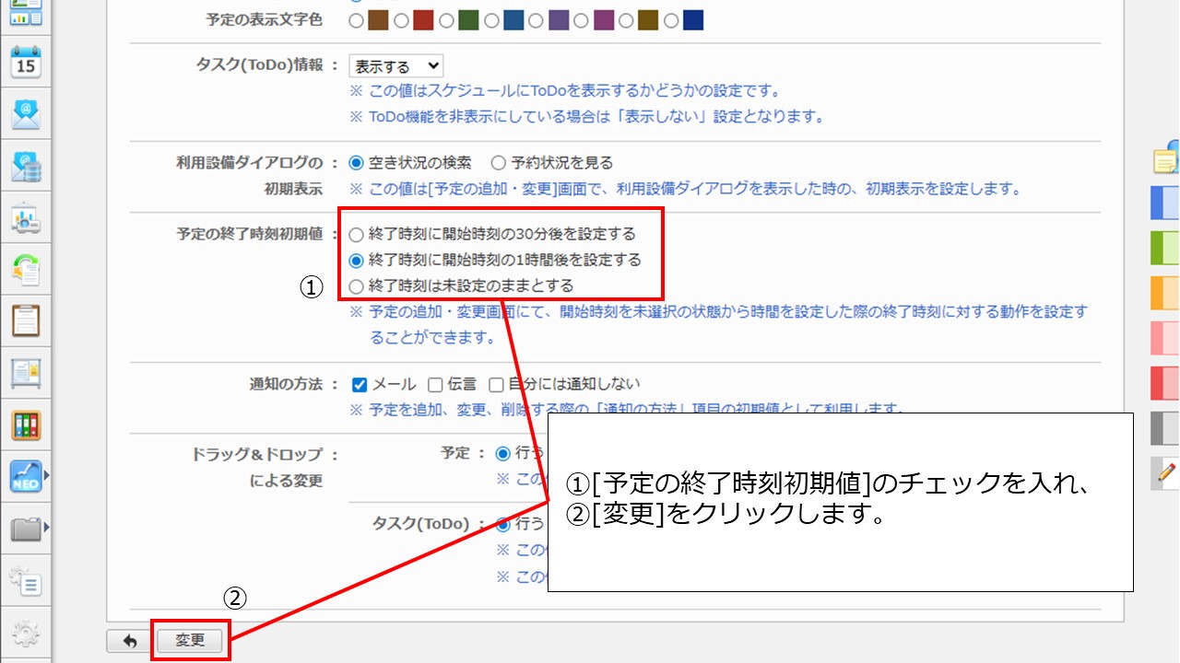Click the pink sticky tab on right edge
1180x663 pixels.
click(x=1166, y=338)
